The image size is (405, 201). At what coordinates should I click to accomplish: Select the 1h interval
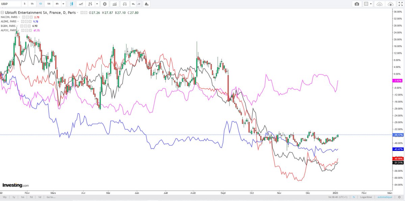click(32, 4)
